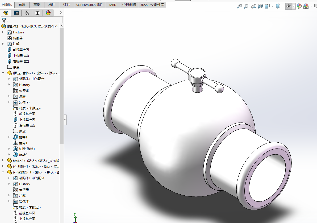This screenshot has width=317, height=223.
Task: Click the Apply Scene icon
Action: point(306,6)
